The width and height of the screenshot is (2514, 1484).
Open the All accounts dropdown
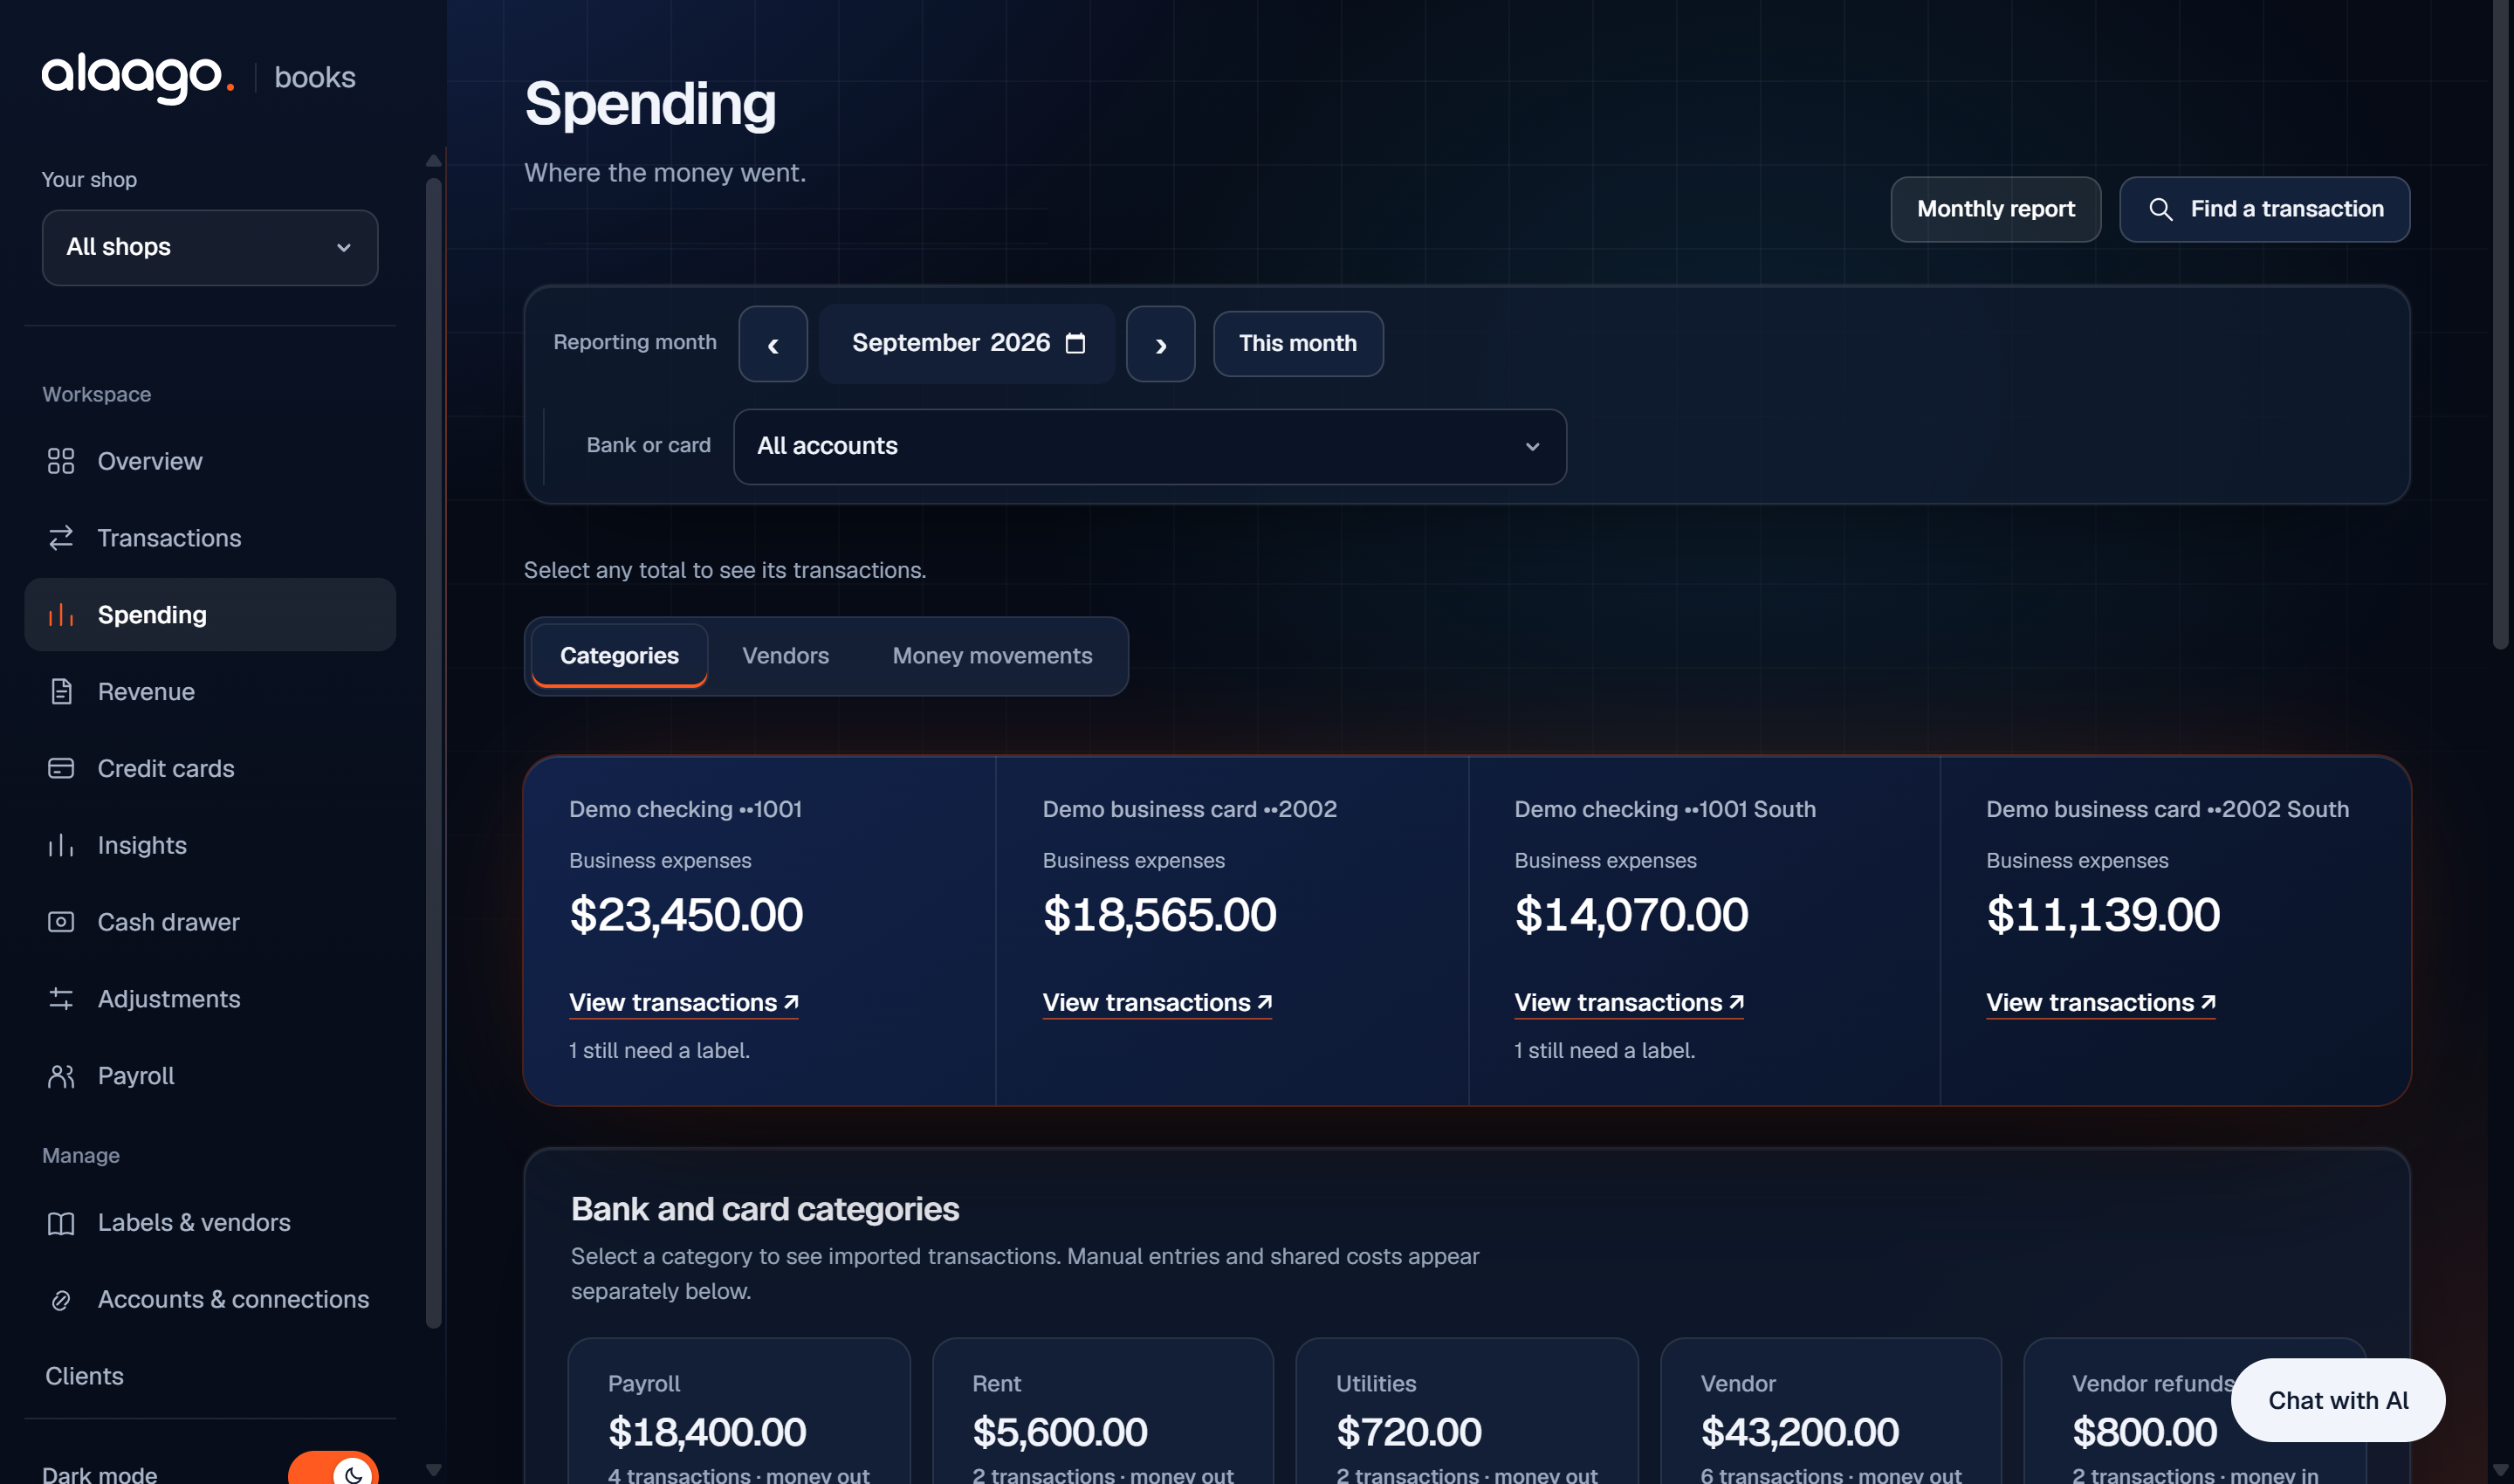(1150, 446)
